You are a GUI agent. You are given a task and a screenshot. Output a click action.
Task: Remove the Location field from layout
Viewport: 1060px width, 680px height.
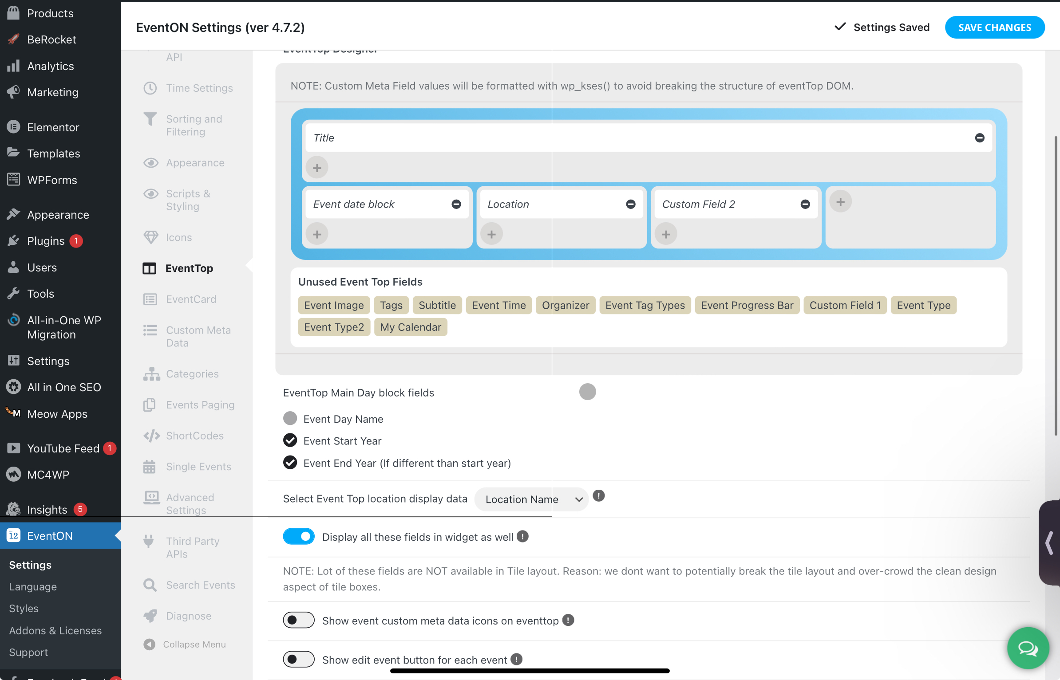tap(630, 204)
